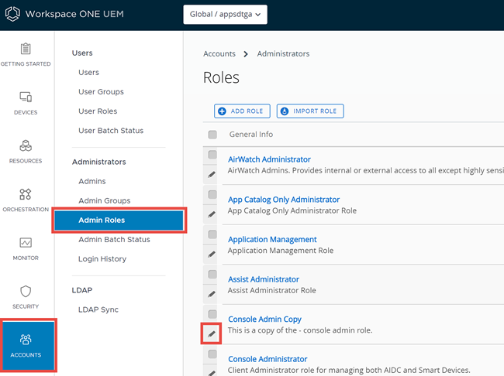The width and height of the screenshot is (504, 376).
Task: Open the Accounts people icon
Action: click(26, 340)
